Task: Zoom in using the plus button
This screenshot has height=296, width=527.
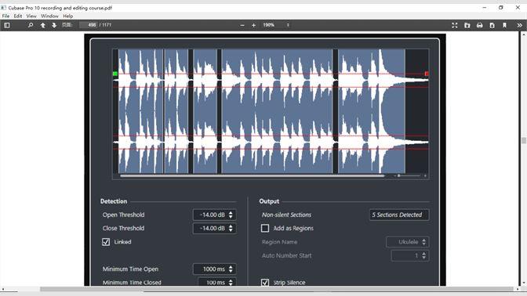Action: pyautogui.click(x=254, y=25)
